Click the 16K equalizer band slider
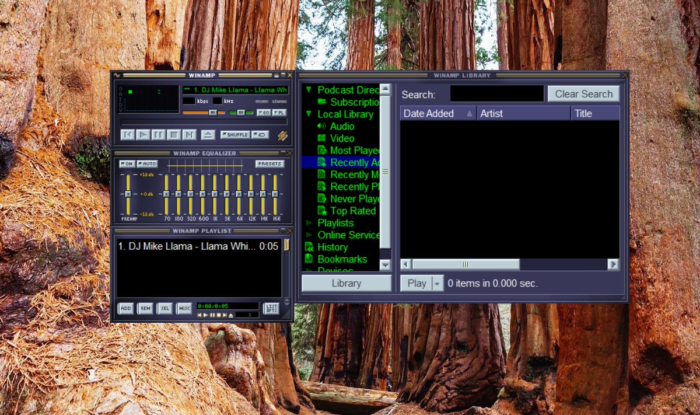This screenshot has width=700, height=415. point(275,194)
